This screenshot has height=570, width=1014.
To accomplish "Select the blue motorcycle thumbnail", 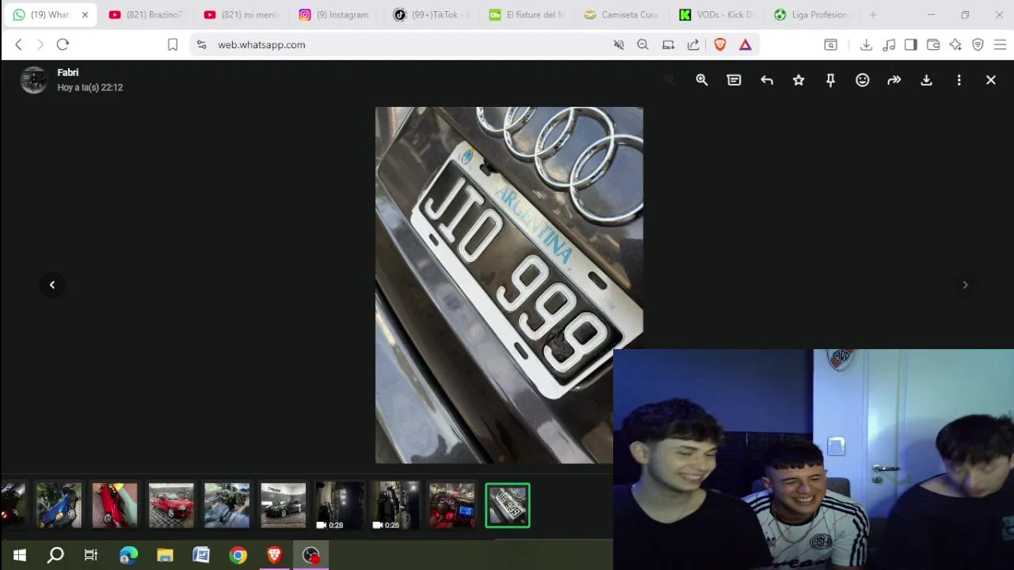I will pyautogui.click(x=59, y=505).
